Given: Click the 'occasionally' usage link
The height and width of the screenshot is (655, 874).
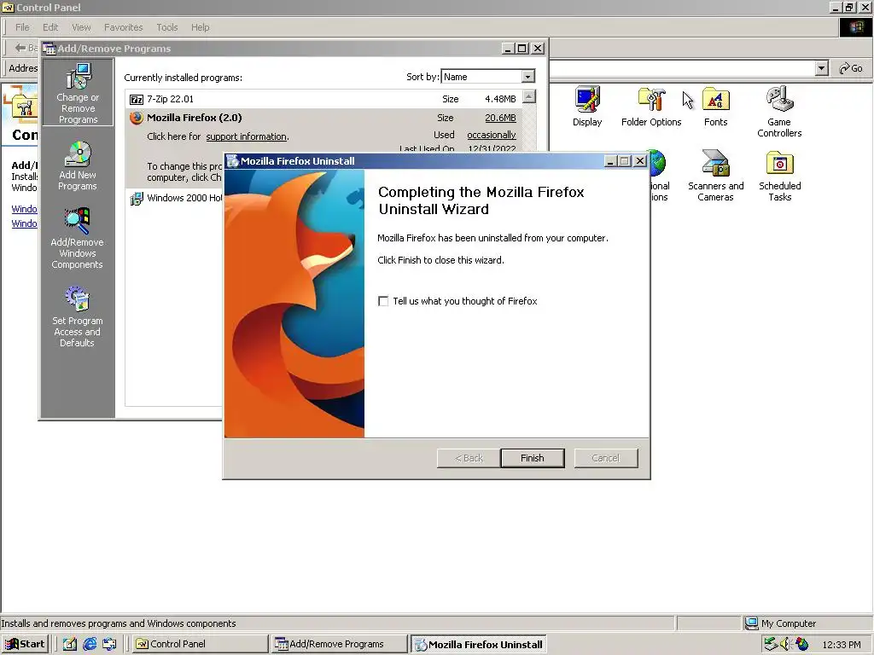Looking at the screenshot, I should (x=491, y=135).
